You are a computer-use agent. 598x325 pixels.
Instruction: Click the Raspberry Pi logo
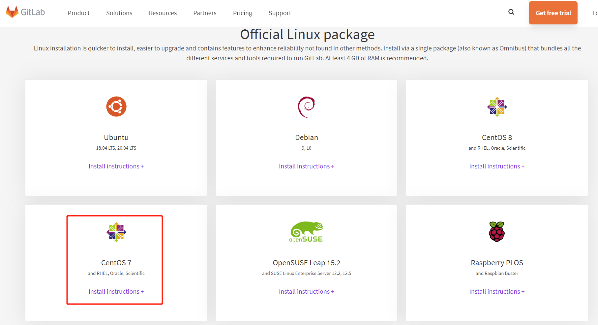point(497,232)
